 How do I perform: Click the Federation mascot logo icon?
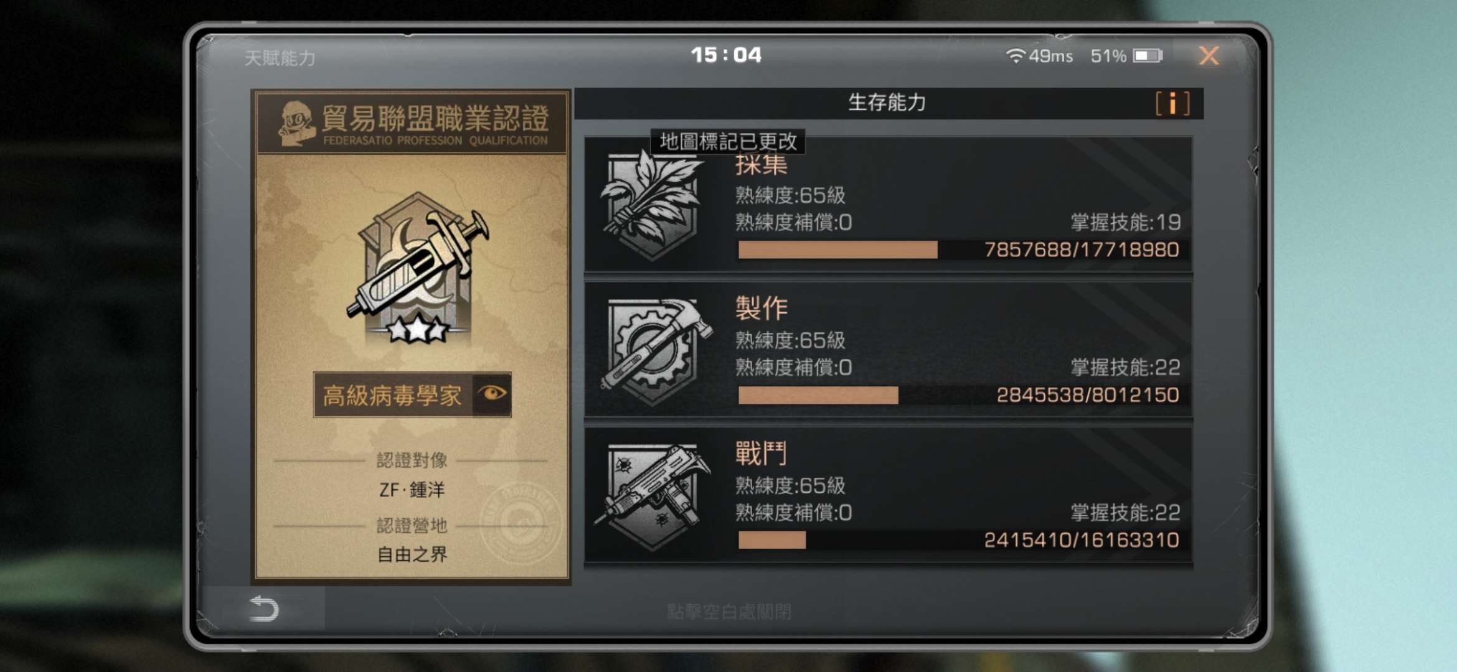click(x=297, y=124)
